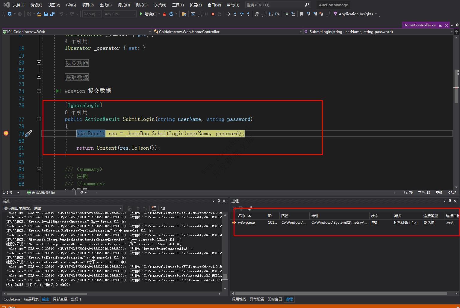Expand the collapsed 视图功能 region on line 20
The height and width of the screenshot is (308, 460).
(39, 62)
